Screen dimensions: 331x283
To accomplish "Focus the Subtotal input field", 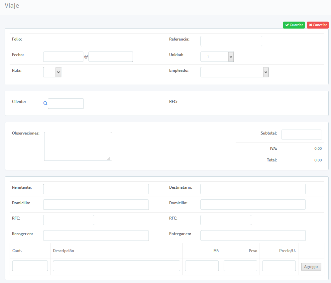I will click(301, 135).
